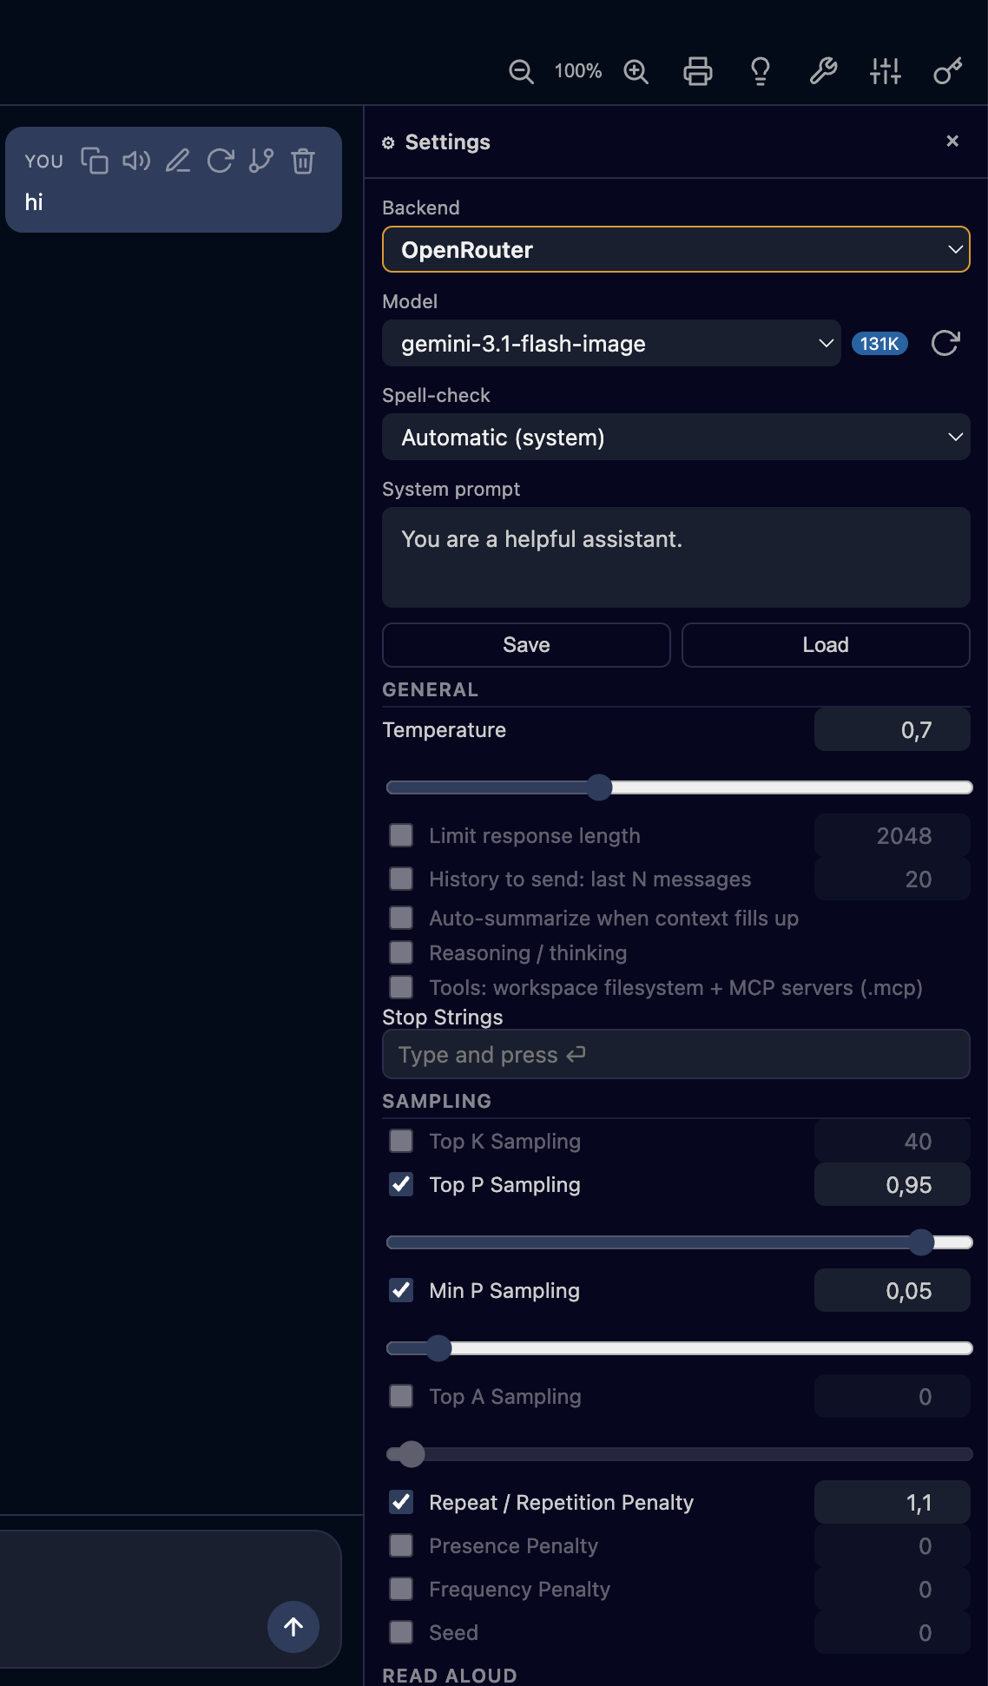Toggle Reasoning / thinking checkbox
This screenshot has height=1686, width=988.
pyautogui.click(x=401, y=952)
